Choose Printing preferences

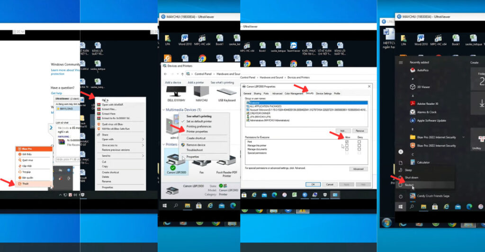(x=204, y=126)
